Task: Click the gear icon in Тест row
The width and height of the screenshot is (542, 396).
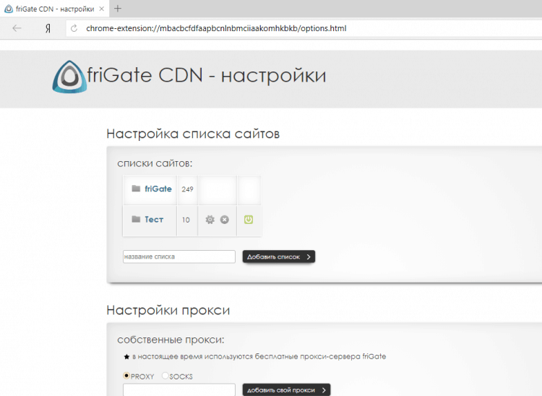Action: coord(210,220)
